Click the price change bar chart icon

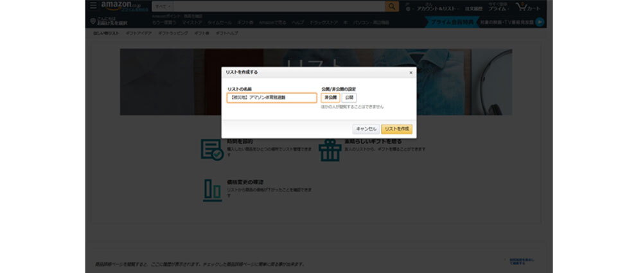[x=212, y=191]
